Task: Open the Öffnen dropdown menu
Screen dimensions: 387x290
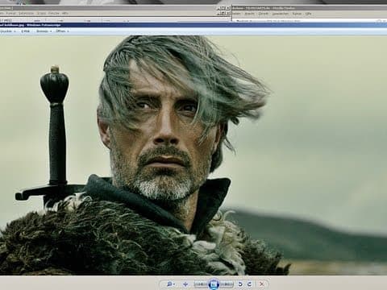Action: pos(62,31)
